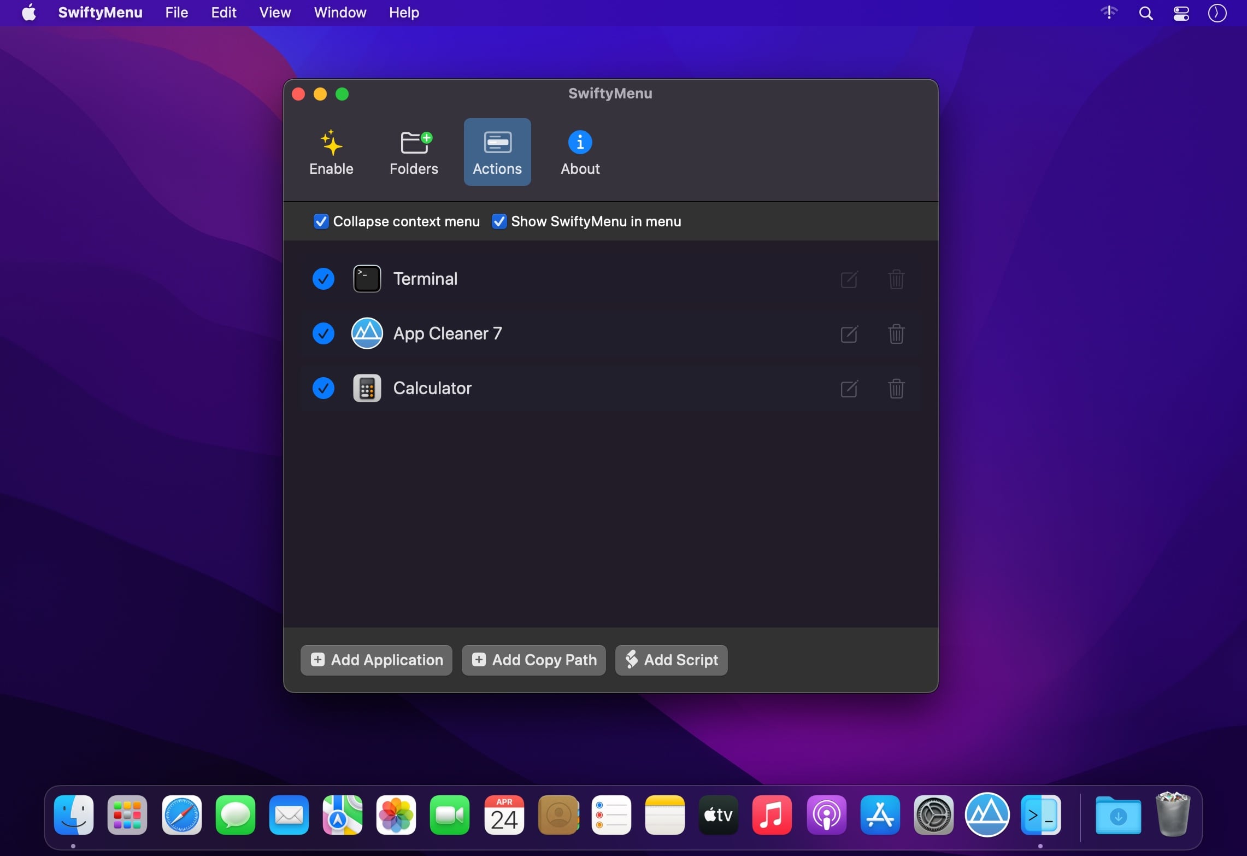This screenshot has height=856, width=1247.
Task: Open Contacts from the Dock
Action: (558, 815)
